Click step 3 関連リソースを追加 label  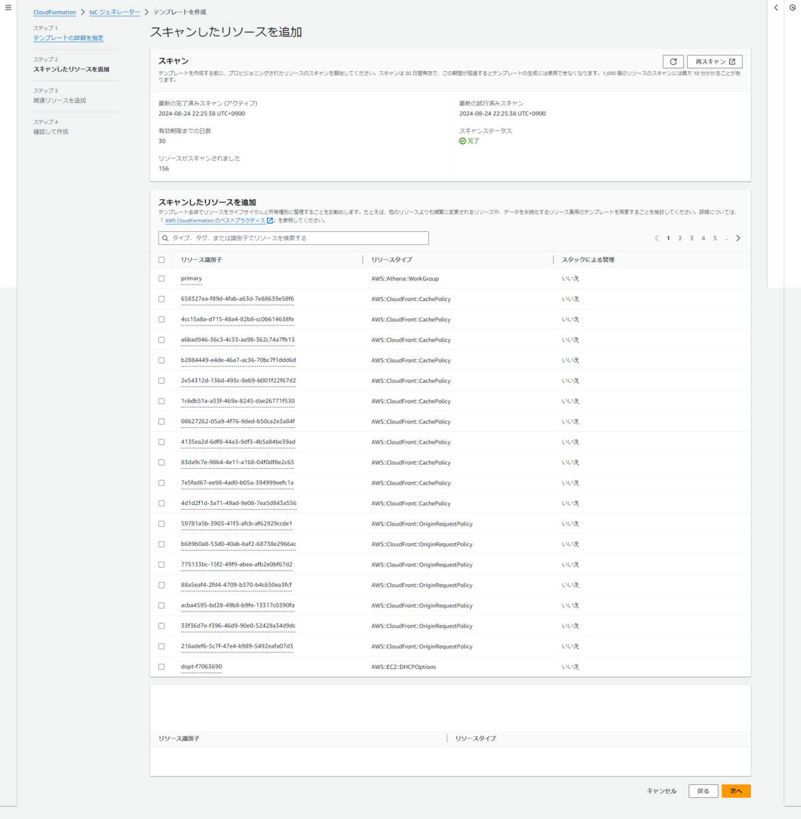pyautogui.click(x=60, y=100)
